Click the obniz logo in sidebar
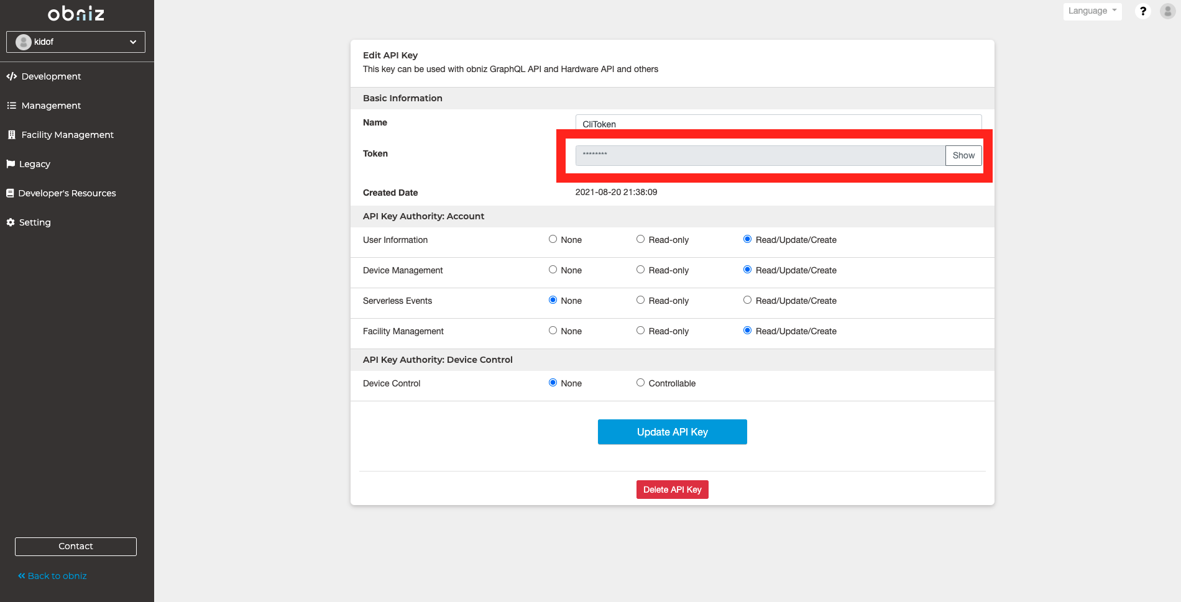 point(76,14)
